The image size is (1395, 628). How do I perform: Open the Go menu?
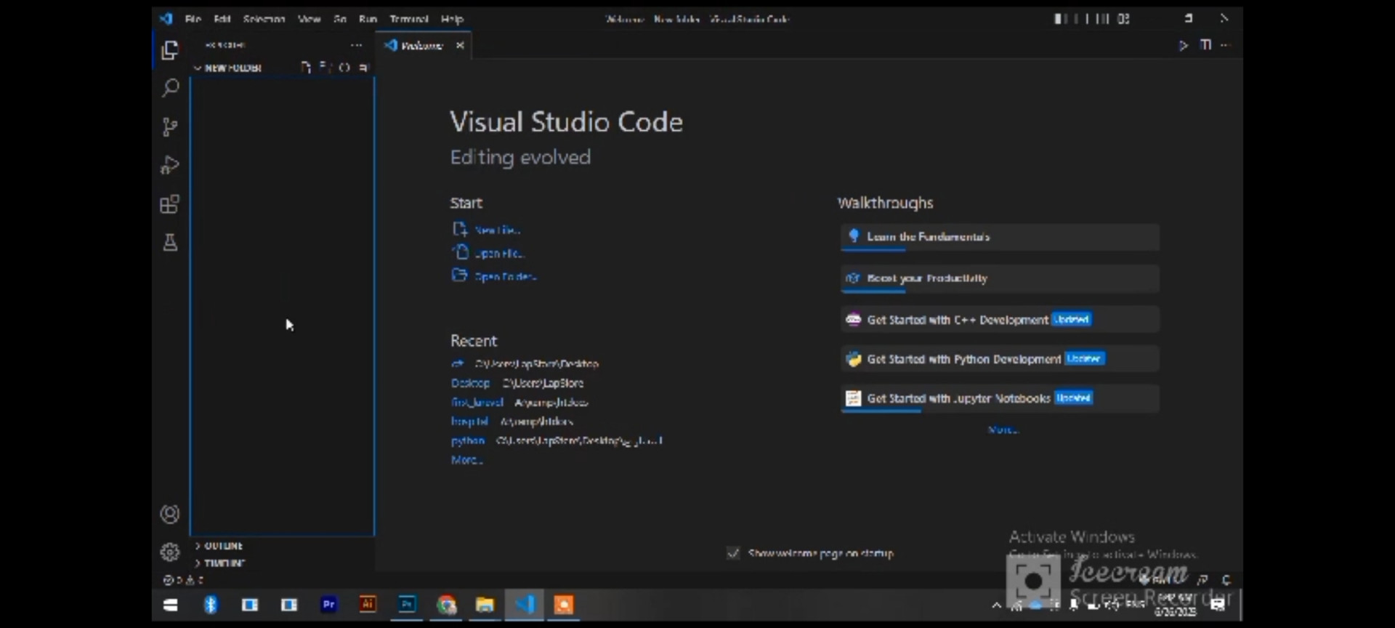[340, 19]
